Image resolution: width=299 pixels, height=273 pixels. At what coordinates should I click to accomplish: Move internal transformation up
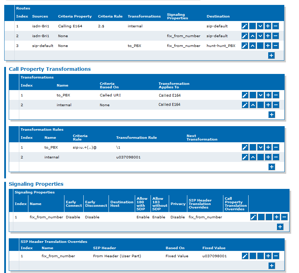coord(253,105)
